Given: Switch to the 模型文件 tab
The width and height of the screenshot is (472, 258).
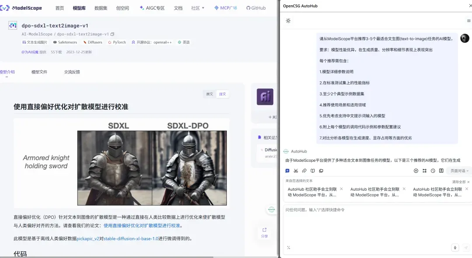Looking at the screenshot, I should (39, 72).
